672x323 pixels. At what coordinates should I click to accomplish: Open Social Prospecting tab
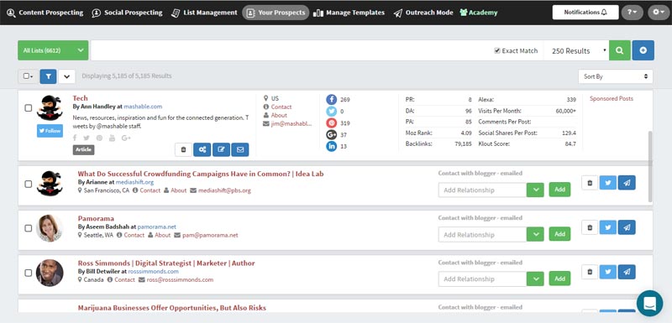pos(128,13)
